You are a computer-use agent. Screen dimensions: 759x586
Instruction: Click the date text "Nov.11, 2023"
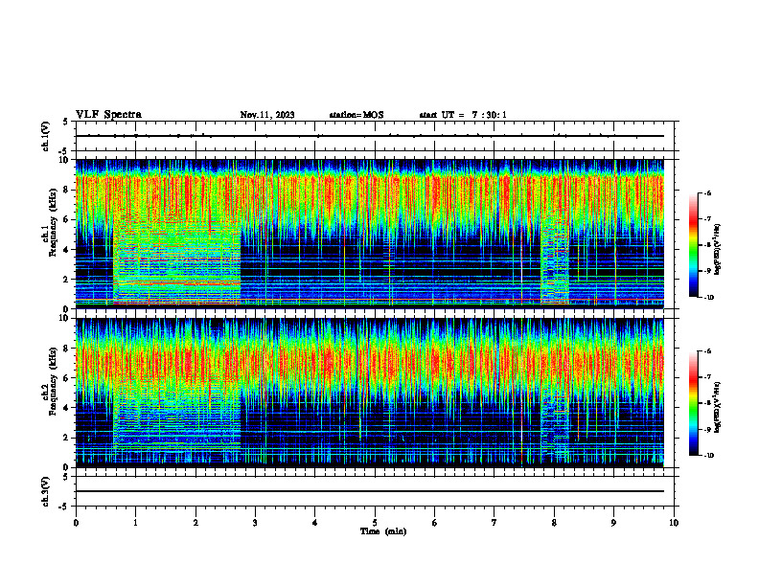(x=267, y=115)
